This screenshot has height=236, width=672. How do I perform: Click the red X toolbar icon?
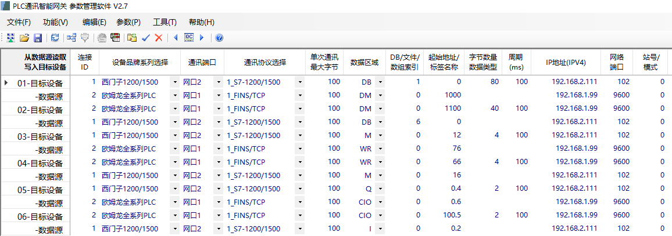click(158, 38)
